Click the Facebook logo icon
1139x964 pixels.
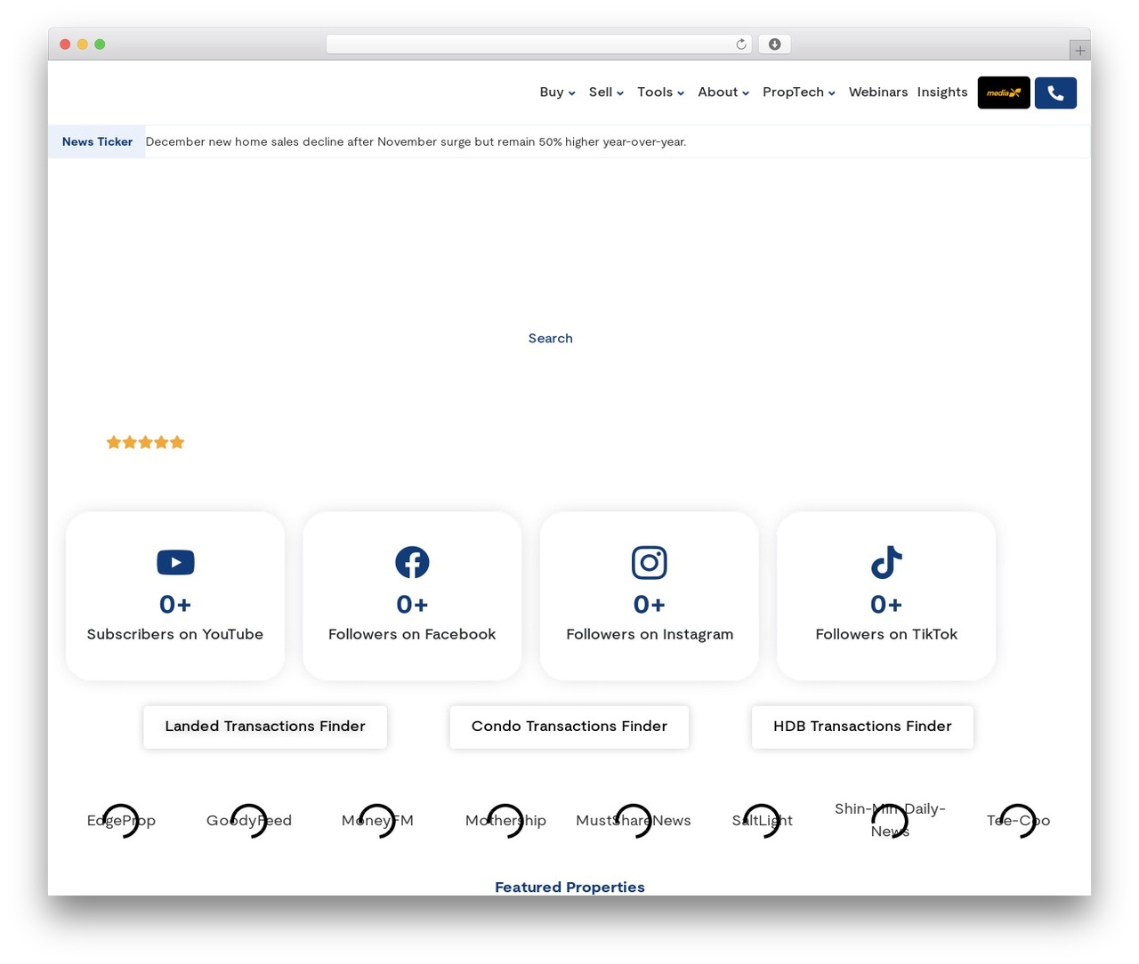click(412, 562)
